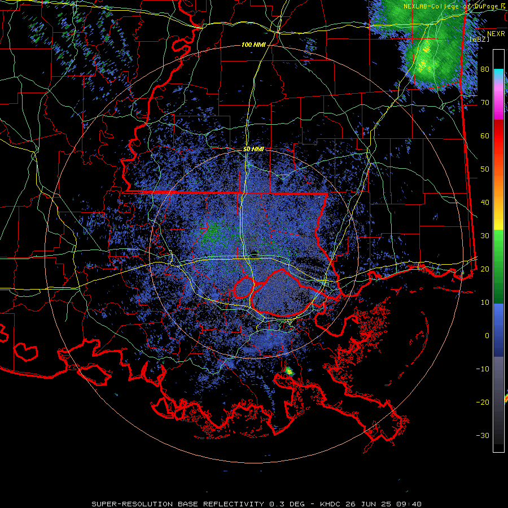Click the 40 dBZ scale label
Screen dimensions: 508x508
[x=485, y=203]
